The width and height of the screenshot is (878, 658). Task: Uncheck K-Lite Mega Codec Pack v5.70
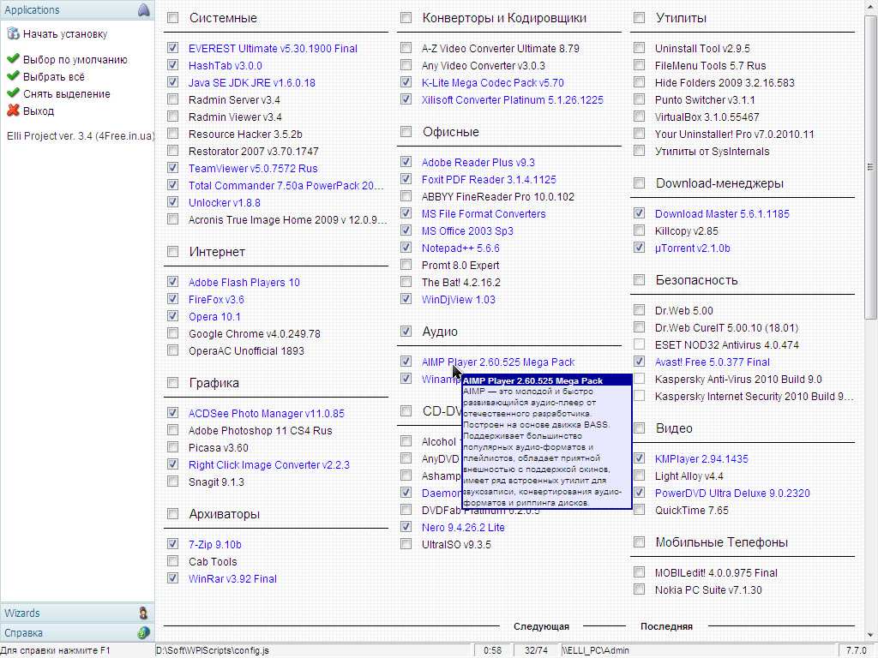(x=406, y=82)
